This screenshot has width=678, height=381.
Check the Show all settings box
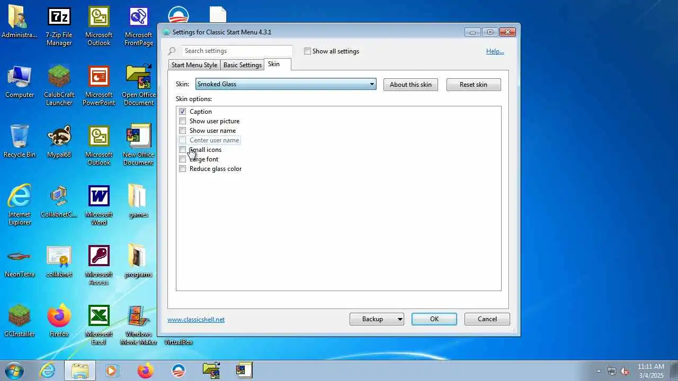[x=307, y=51]
